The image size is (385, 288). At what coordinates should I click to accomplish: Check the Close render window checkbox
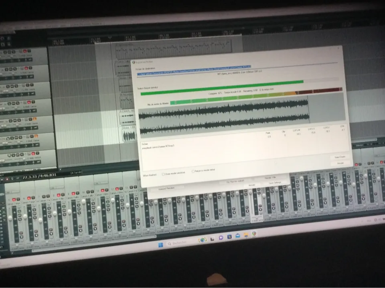pyautogui.click(x=163, y=174)
